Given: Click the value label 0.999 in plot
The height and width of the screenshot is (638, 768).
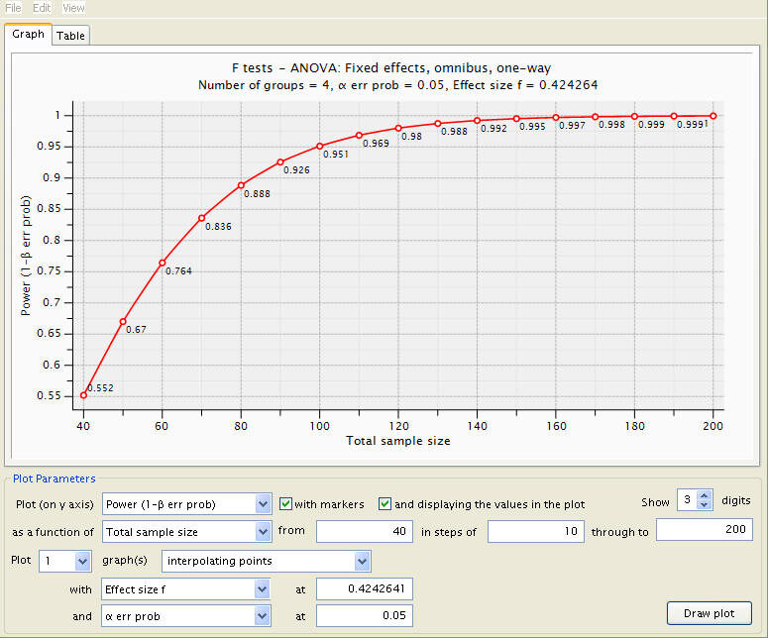Looking at the screenshot, I should pos(651,125).
